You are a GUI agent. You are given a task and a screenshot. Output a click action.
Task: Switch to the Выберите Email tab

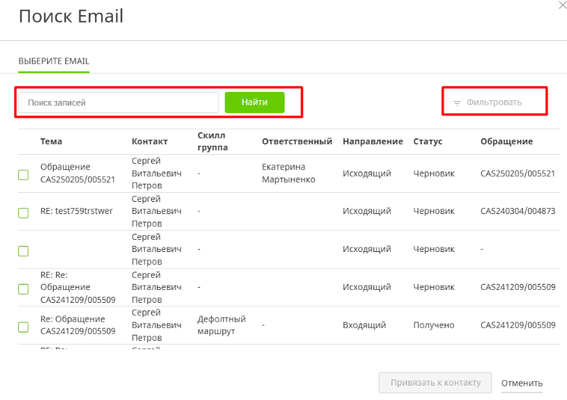click(x=54, y=61)
